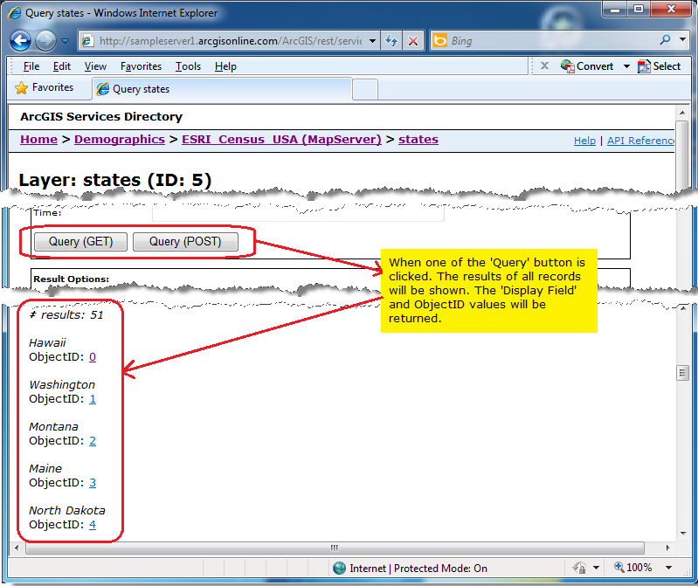Open North Dakota ObjectID 4 link
Image resolution: width=698 pixels, height=586 pixels.
pyautogui.click(x=92, y=525)
